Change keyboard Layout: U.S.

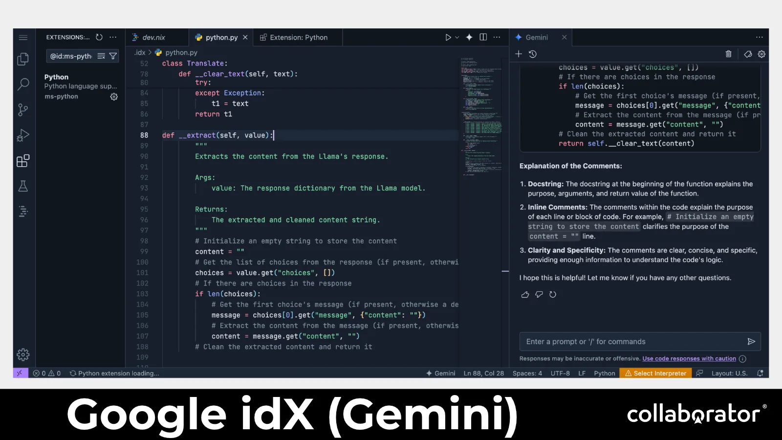(729, 373)
